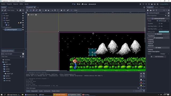
Task: Toggle visibility of main node
Action: click(23, 13)
